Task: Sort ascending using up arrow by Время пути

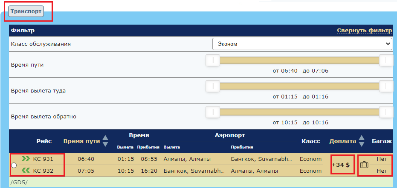Action: click(x=105, y=138)
